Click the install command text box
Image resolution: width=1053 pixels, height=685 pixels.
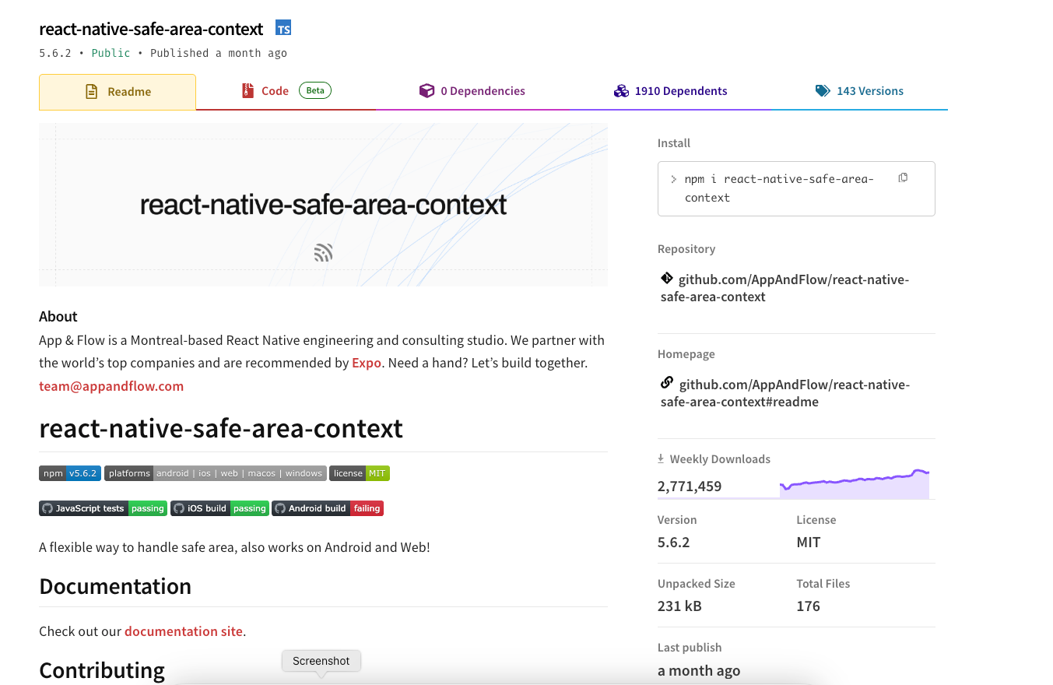[796, 188]
